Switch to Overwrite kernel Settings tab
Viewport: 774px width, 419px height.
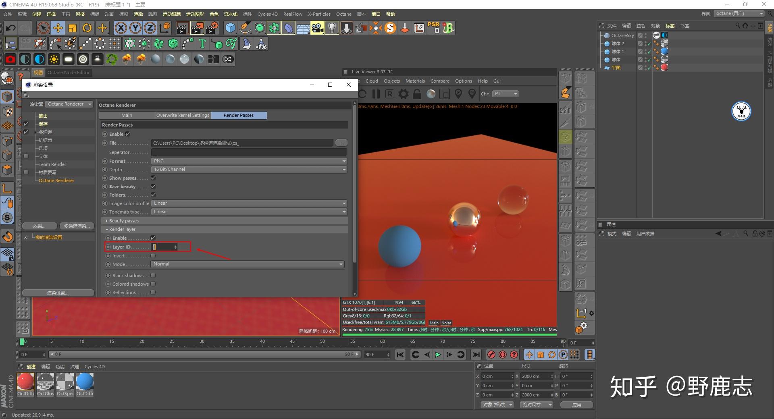[183, 115]
